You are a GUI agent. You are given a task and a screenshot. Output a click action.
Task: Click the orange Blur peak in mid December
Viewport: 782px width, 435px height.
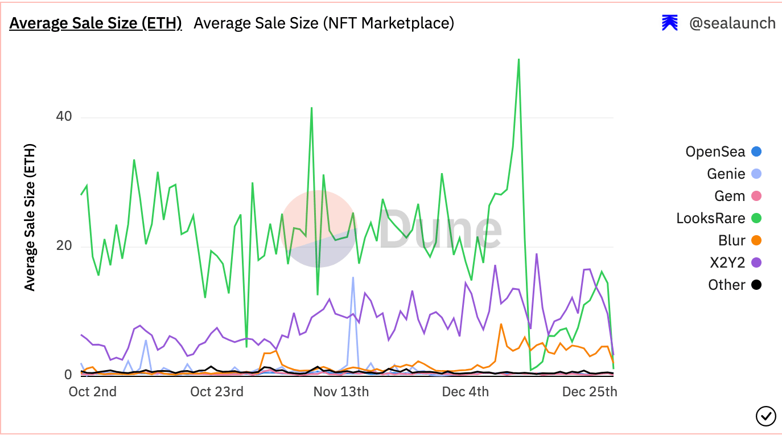(x=501, y=324)
